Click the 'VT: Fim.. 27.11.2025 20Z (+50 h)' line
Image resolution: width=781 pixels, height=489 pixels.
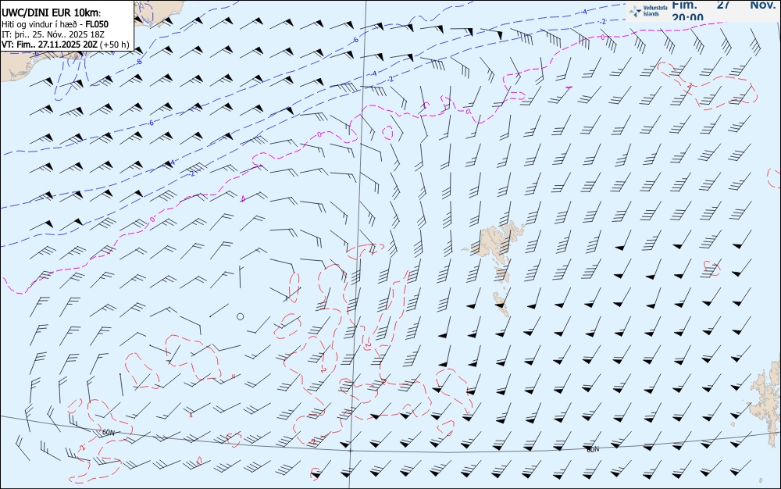click(x=66, y=45)
